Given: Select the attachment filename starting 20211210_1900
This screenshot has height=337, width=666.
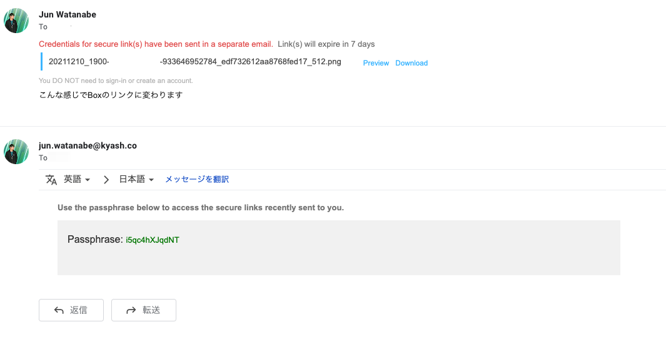Looking at the screenshot, I should (x=194, y=61).
